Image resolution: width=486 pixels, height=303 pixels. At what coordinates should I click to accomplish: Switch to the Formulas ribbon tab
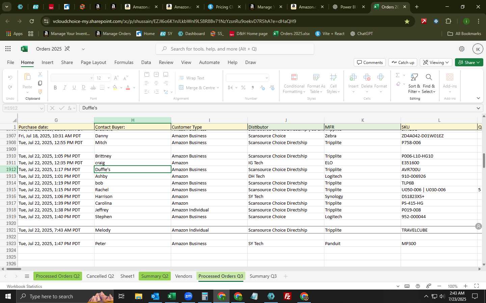[124, 62]
